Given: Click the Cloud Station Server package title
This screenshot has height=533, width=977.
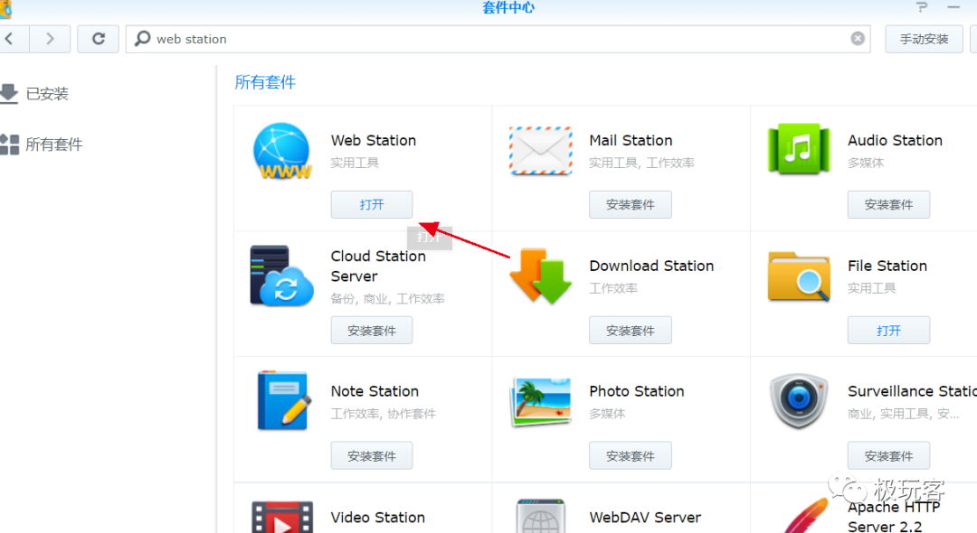Looking at the screenshot, I should pyautogui.click(x=378, y=266).
